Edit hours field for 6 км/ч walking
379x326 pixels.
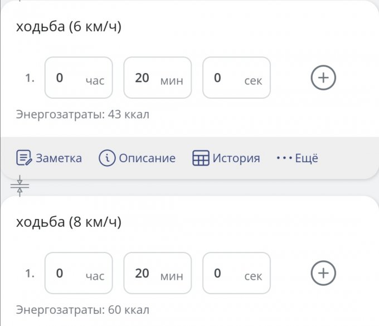tap(79, 77)
